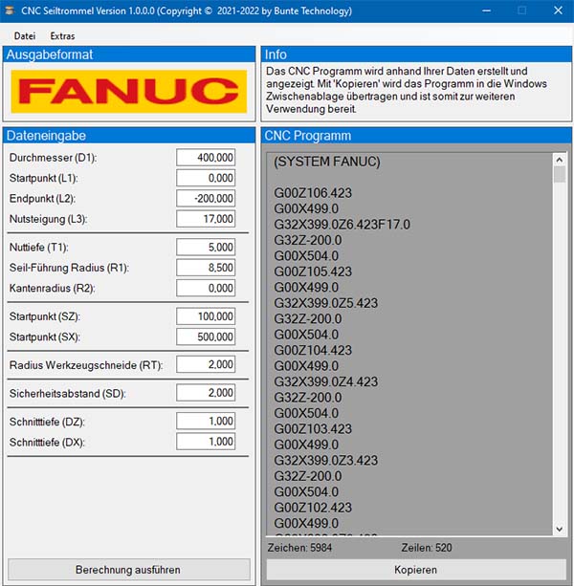Click the line (SYSTEM FANUC) in program
Image resolution: width=574 pixels, height=586 pixels.
[327, 162]
